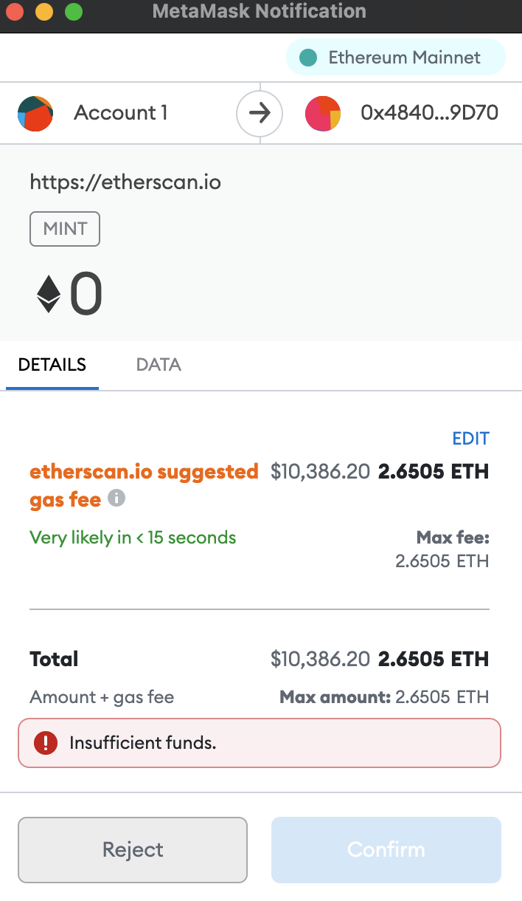Open the https://etherscan.io origin link

(x=125, y=182)
